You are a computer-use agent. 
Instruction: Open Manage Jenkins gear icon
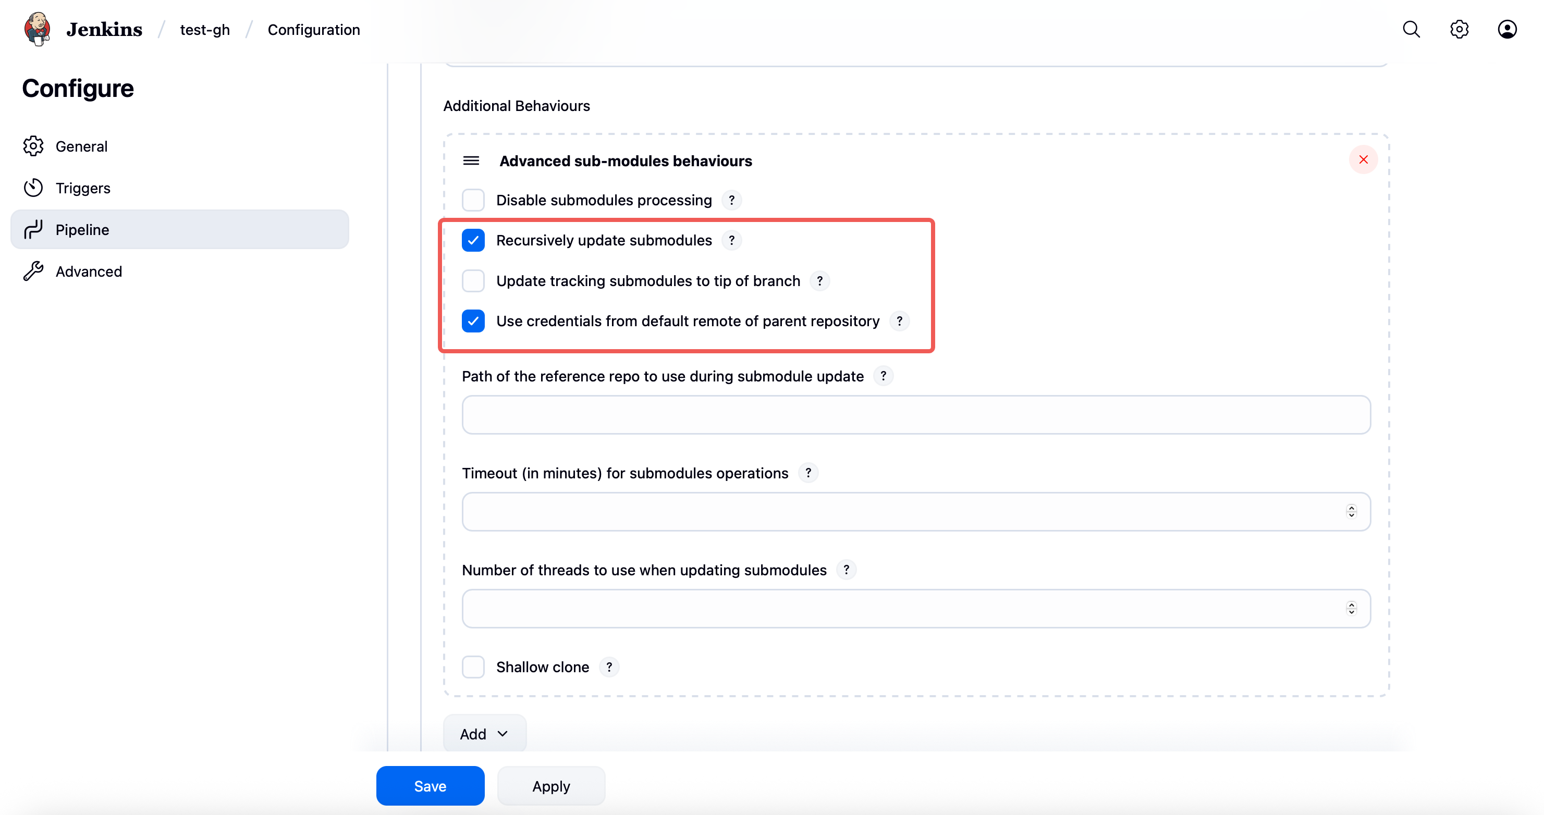[1459, 29]
